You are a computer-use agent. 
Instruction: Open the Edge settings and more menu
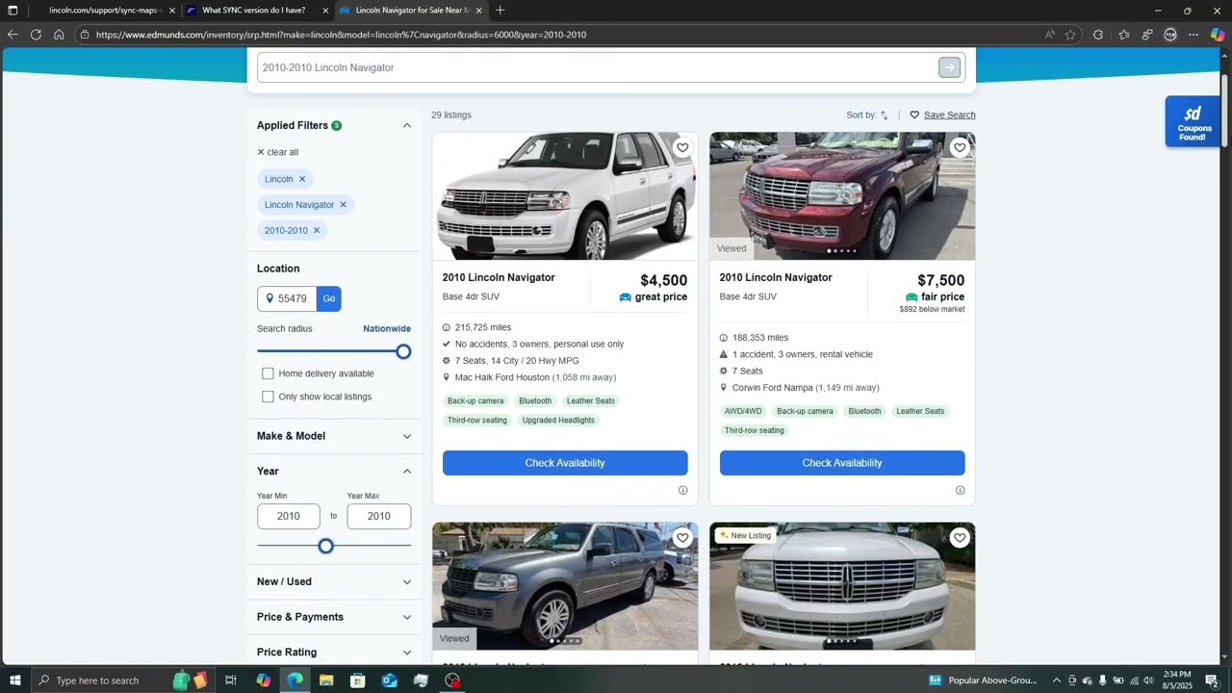[1193, 35]
